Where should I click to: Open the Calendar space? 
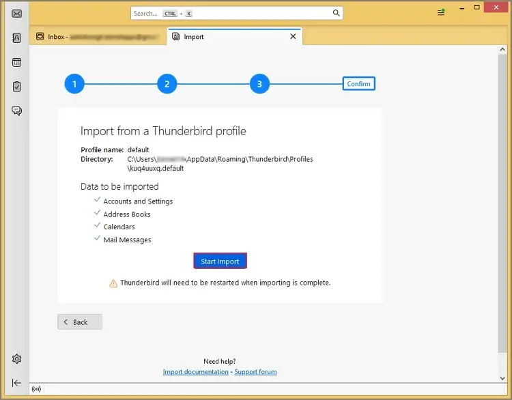click(x=16, y=62)
